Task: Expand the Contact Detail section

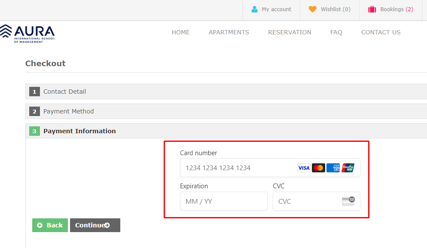Action: pyautogui.click(x=64, y=91)
